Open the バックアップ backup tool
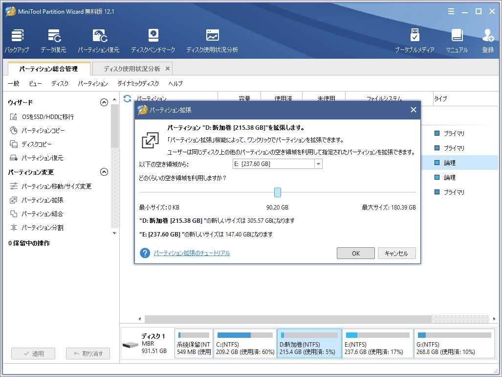502x377 pixels. point(17,40)
